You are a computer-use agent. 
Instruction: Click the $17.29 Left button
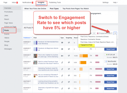point(110,55)
